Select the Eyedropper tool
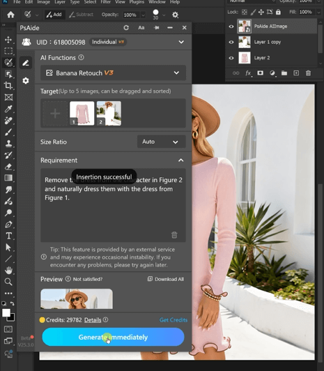324x371 pixels. coord(8,109)
